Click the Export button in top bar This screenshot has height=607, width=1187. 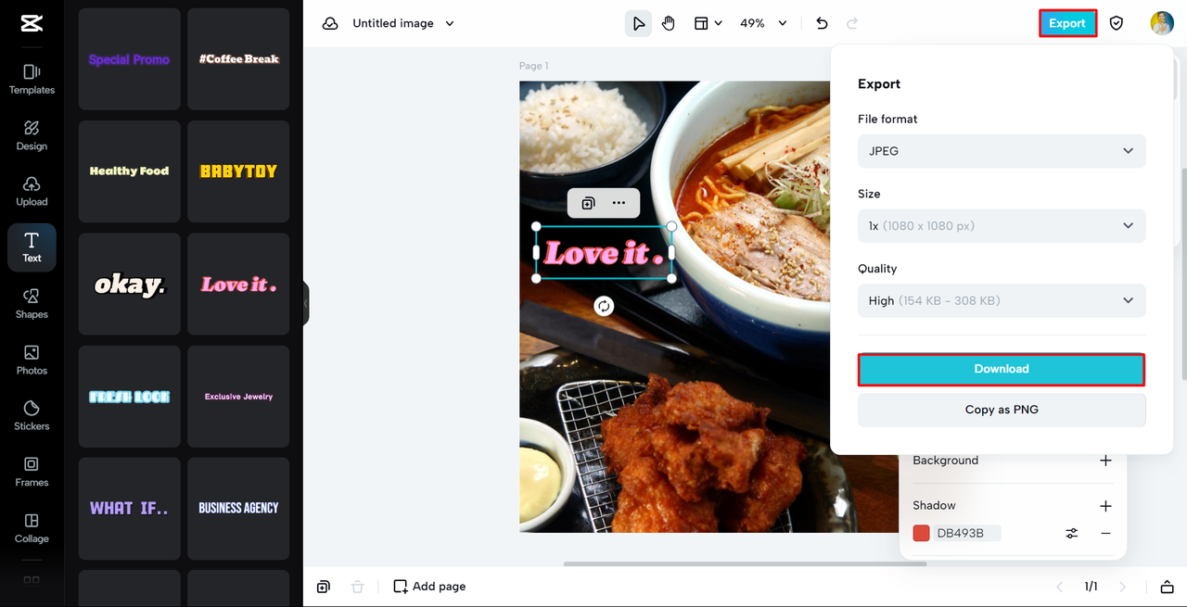click(x=1067, y=23)
